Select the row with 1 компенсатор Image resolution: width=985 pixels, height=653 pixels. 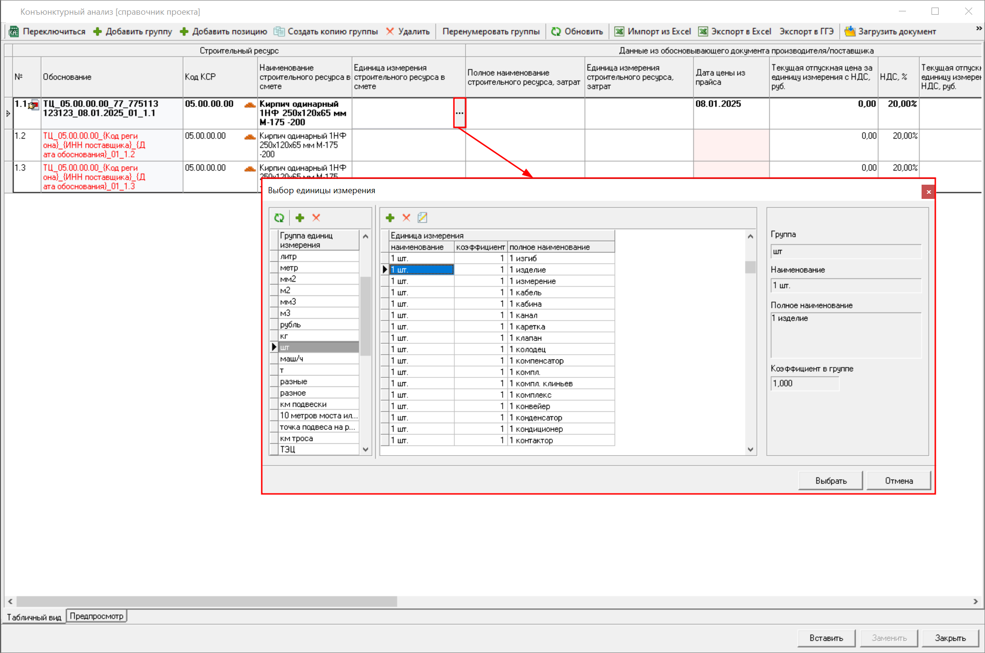pyautogui.click(x=502, y=360)
